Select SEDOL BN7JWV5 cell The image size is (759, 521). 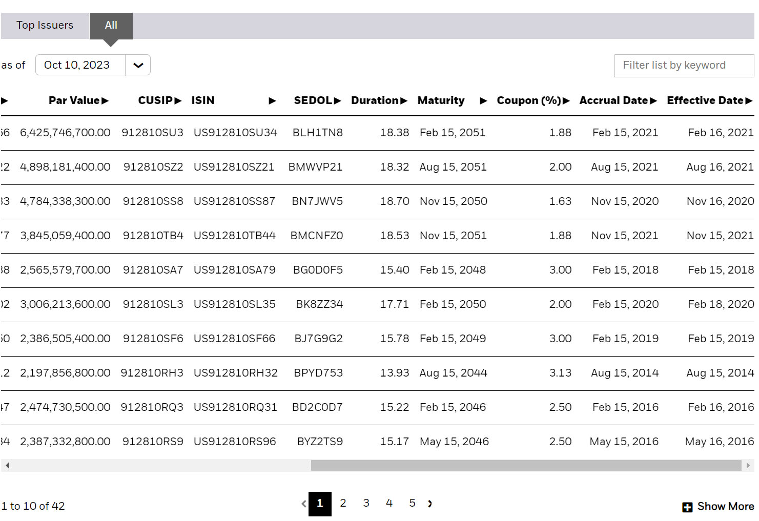pyautogui.click(x=317, y=201)
